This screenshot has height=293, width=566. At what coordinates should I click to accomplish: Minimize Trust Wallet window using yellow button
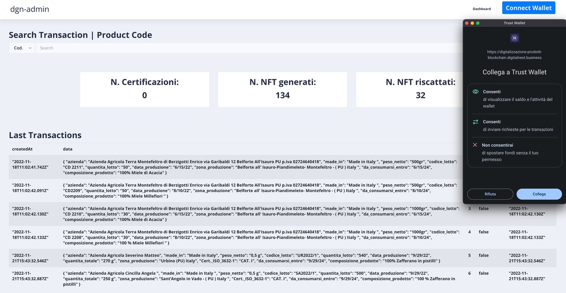(472, 23)
